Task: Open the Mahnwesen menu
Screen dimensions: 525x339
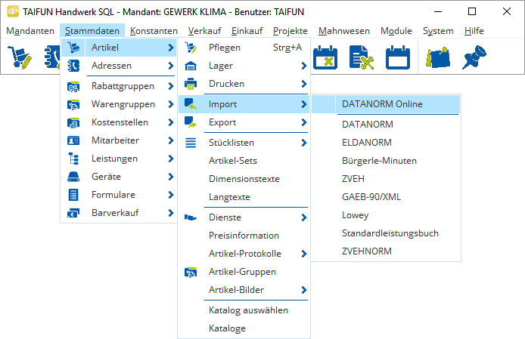Action: pos(344,31)
